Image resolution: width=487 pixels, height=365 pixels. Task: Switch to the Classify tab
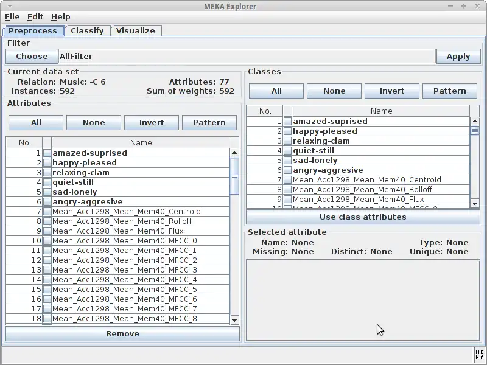[x=86, y=30]
